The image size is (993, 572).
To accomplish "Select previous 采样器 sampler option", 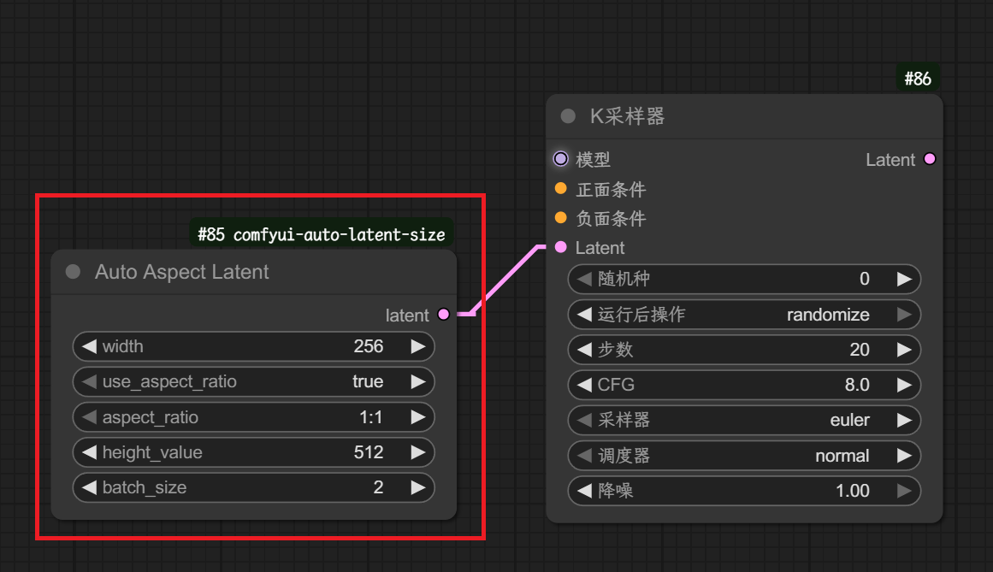I will pyautogui.click(x=584, y=420).
